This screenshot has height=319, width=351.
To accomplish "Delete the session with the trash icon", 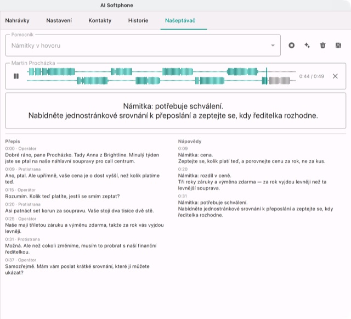I will click(322, 46).
